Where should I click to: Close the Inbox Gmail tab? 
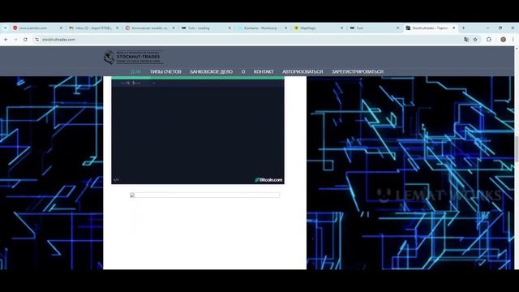(117, 28)
